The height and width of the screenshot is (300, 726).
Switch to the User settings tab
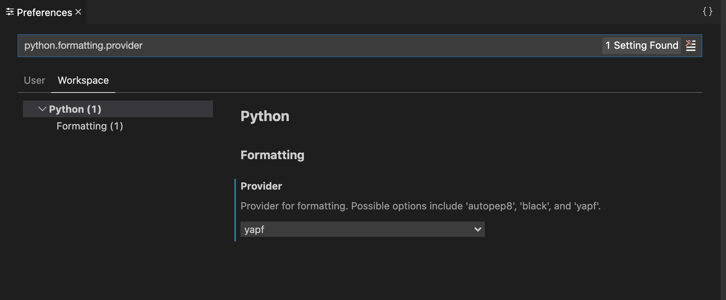tap(34, 80)
